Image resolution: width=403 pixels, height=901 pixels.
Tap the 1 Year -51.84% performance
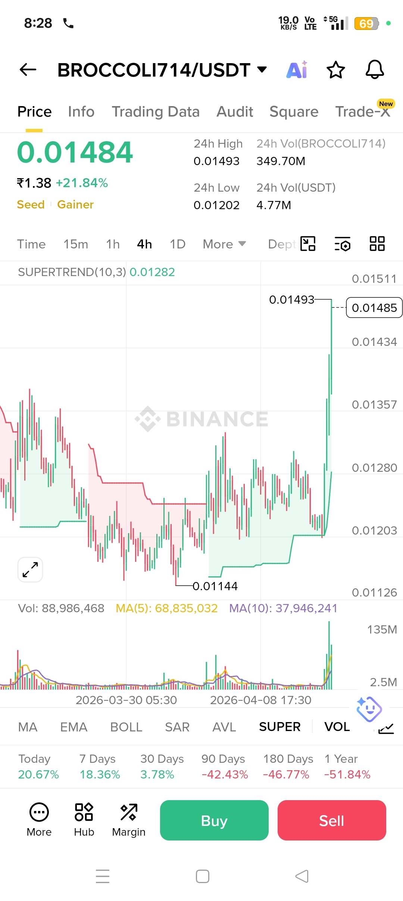[347, 767]
